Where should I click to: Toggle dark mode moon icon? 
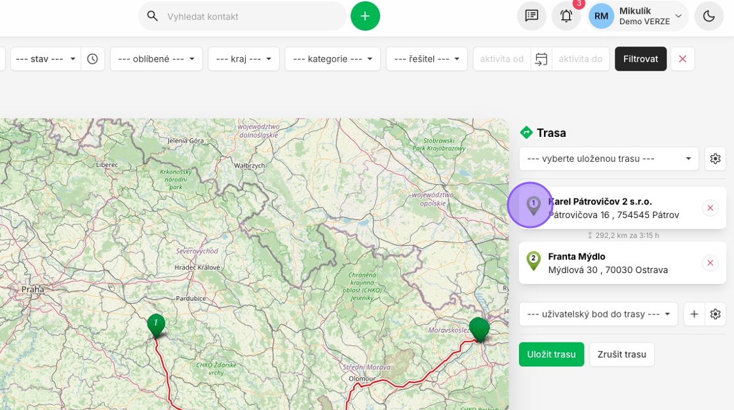tap(708, 16)
